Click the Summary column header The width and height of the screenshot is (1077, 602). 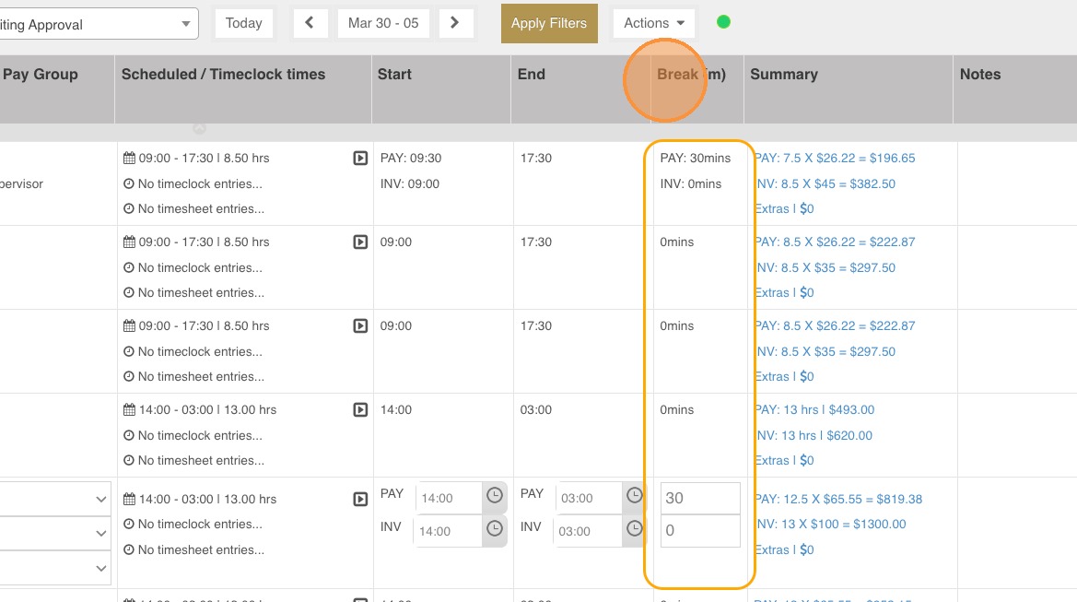[784, 75]
